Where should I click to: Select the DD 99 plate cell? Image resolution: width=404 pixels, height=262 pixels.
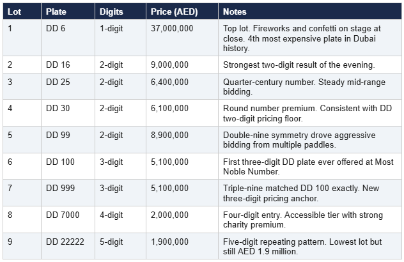(58, 135)
